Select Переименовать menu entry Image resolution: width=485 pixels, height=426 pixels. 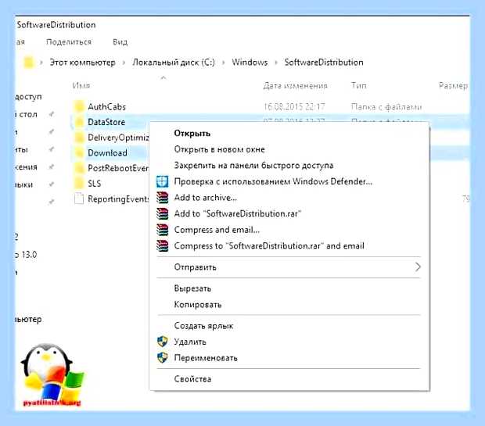(206, 358)
